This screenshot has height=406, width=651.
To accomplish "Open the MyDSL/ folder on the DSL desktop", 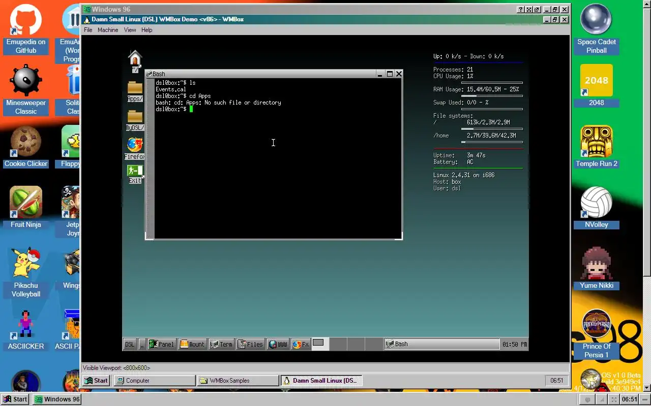I will point(135,121).
